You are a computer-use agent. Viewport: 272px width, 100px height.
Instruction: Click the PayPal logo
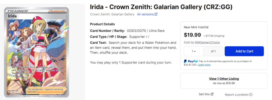(x=191, y=61)
